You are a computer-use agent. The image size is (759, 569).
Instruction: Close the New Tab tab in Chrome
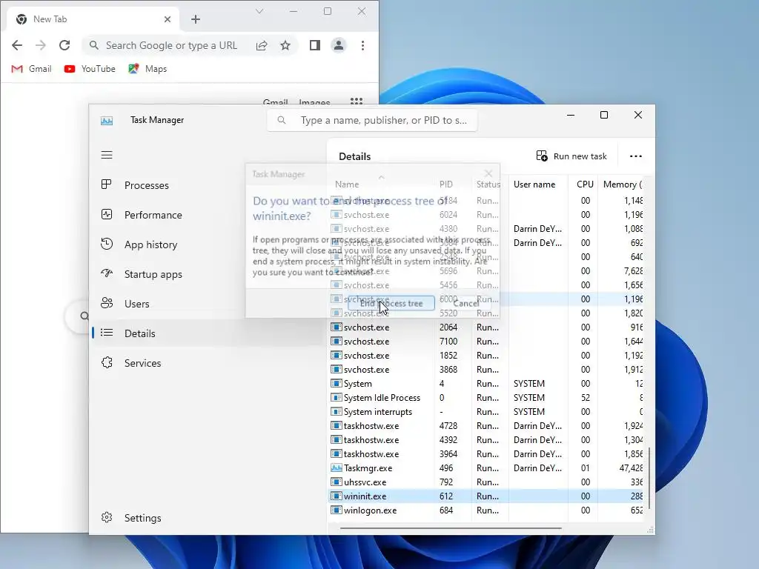coord(168,19)
